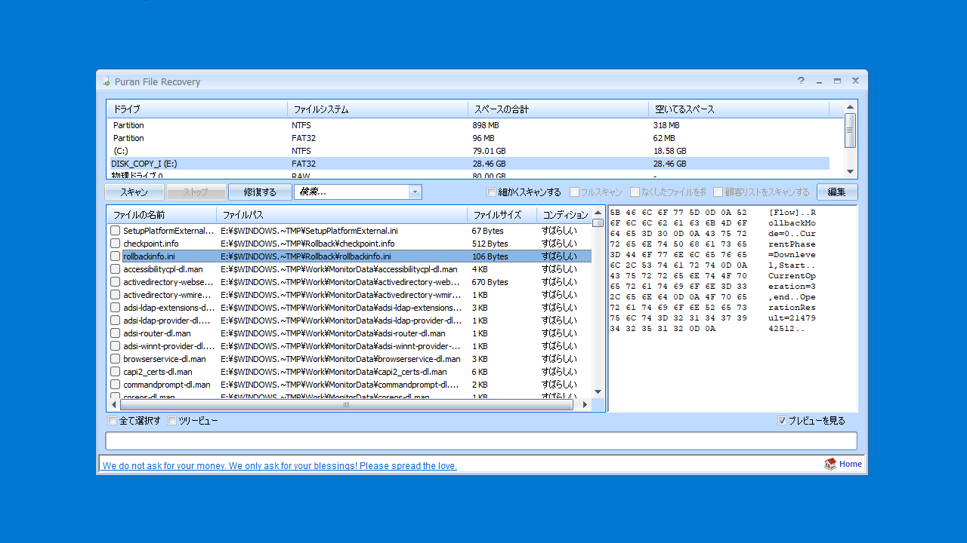Click the 修復する button
The width and height of the screenshot is (967, 543).
(x=260, y=192)
